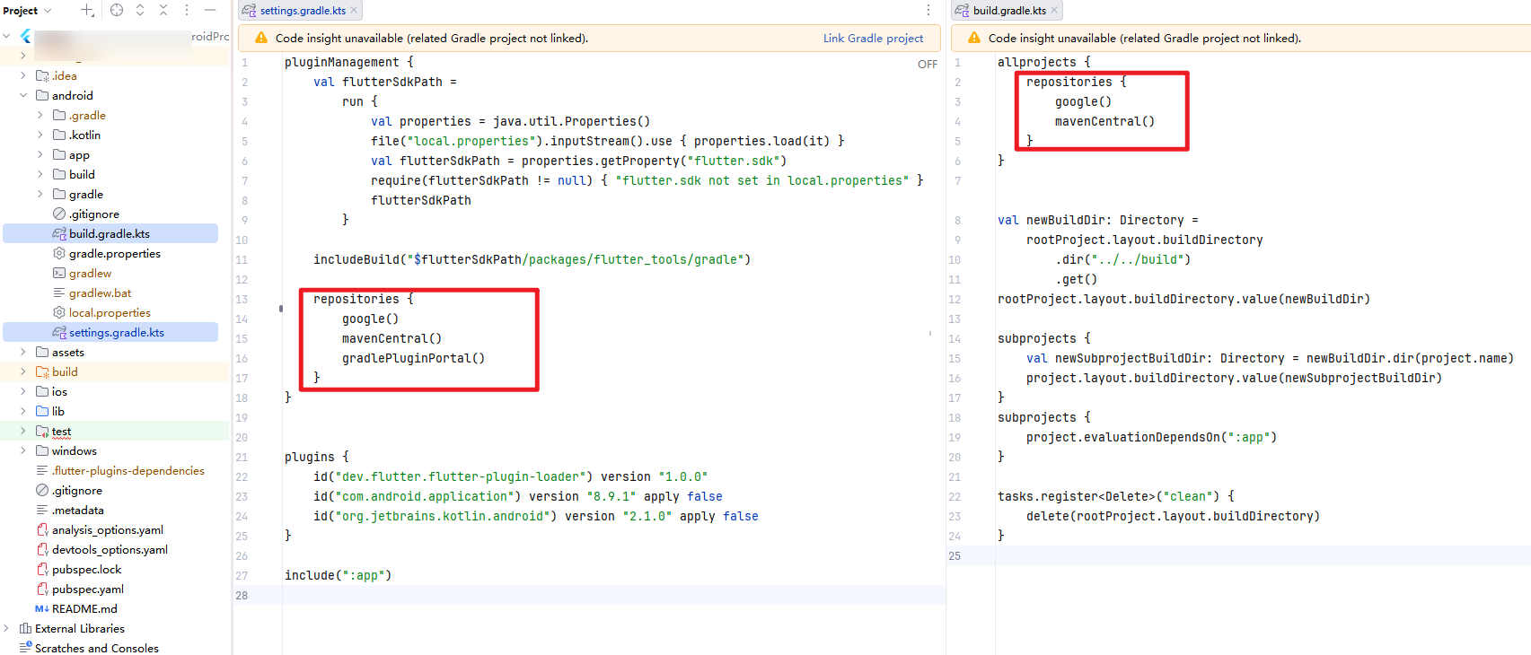Open the Project view dropdown
The width and height of the screenshot is (1531, 655).
pyautogui.click(x=28, y=11)
